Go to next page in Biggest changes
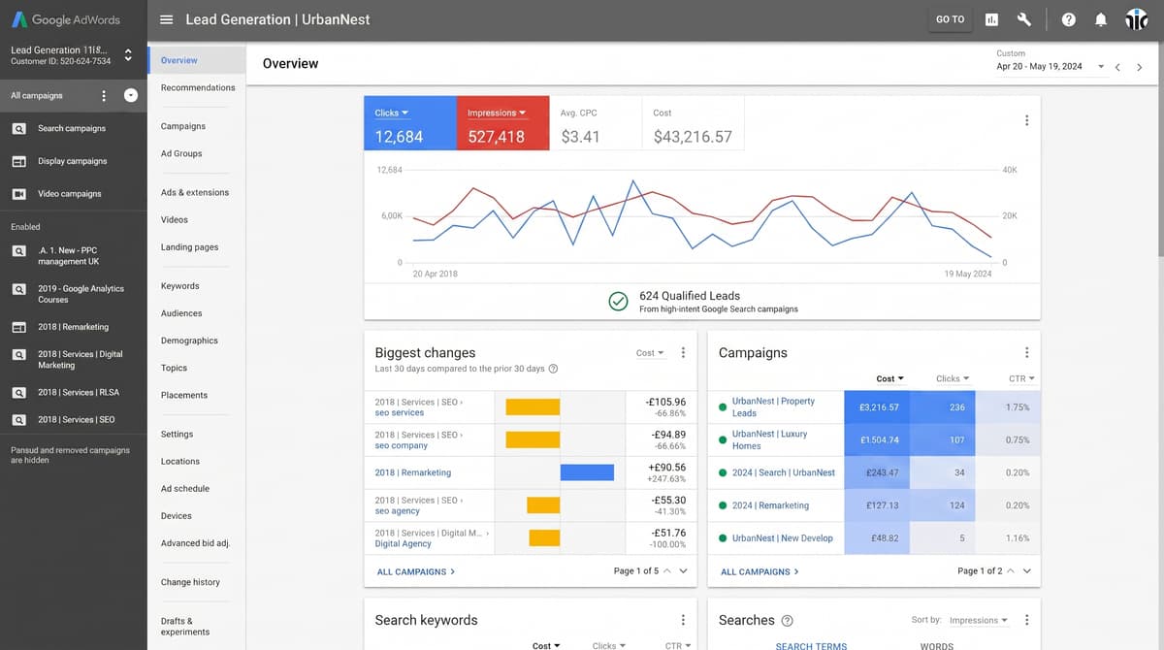Image resolution: width=1164 pixels, height=650 pixels. (x=684, y=570)
